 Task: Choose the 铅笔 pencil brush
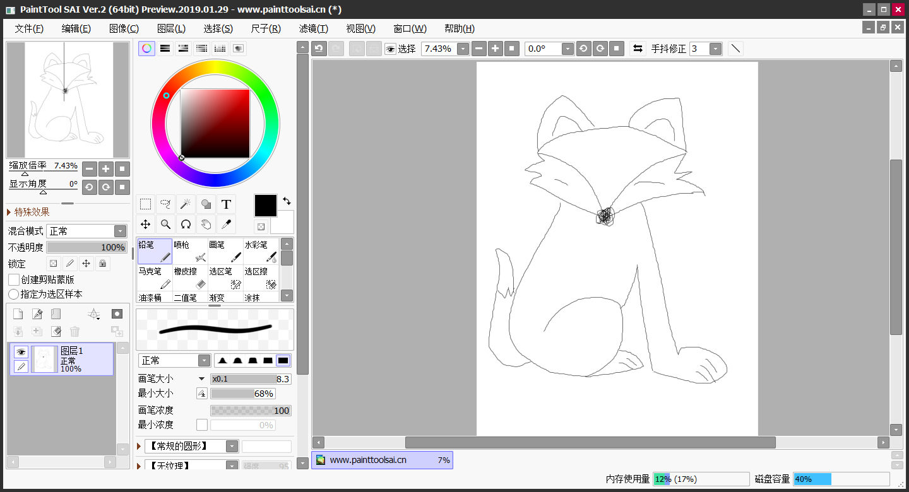155,251
